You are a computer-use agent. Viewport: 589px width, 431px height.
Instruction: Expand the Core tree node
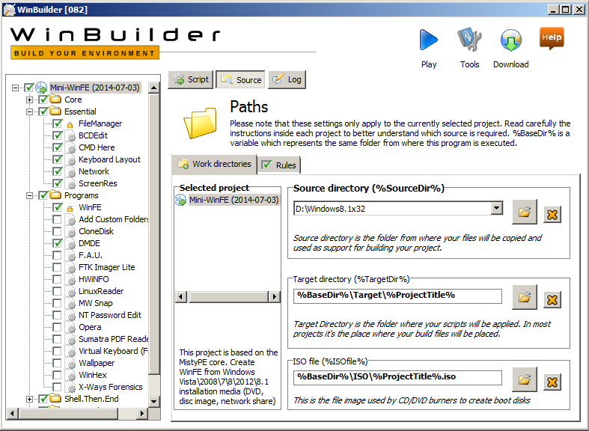point(29,100)
